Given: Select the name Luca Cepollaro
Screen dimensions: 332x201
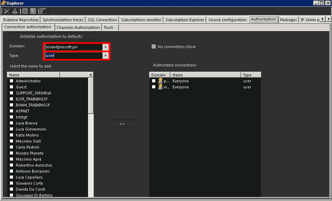Looking at the screenshot, I should (x=29, y=177).
